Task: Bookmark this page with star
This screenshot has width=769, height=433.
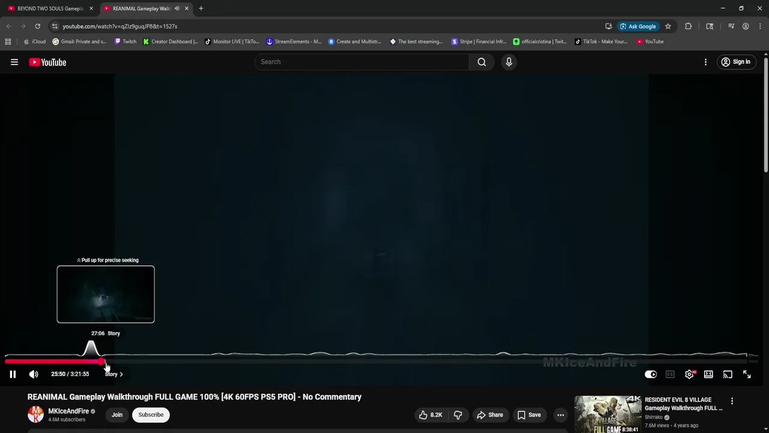Action: click(667, 26)
